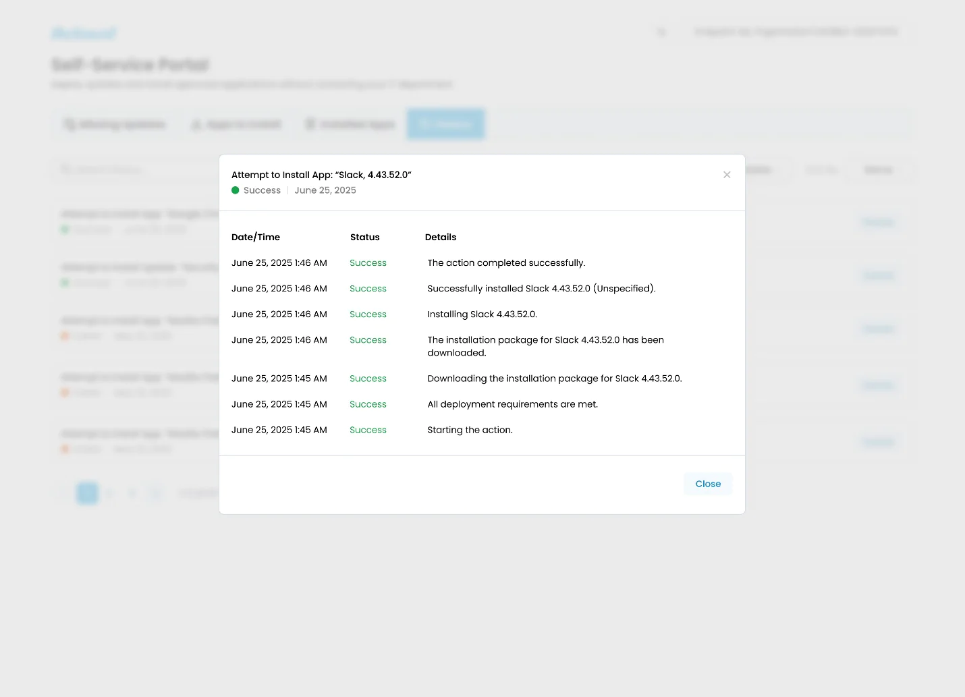The width and height of the screenshot is (965, 697).
Task: Click the magnifier icon in the history search
Action: 66,169
